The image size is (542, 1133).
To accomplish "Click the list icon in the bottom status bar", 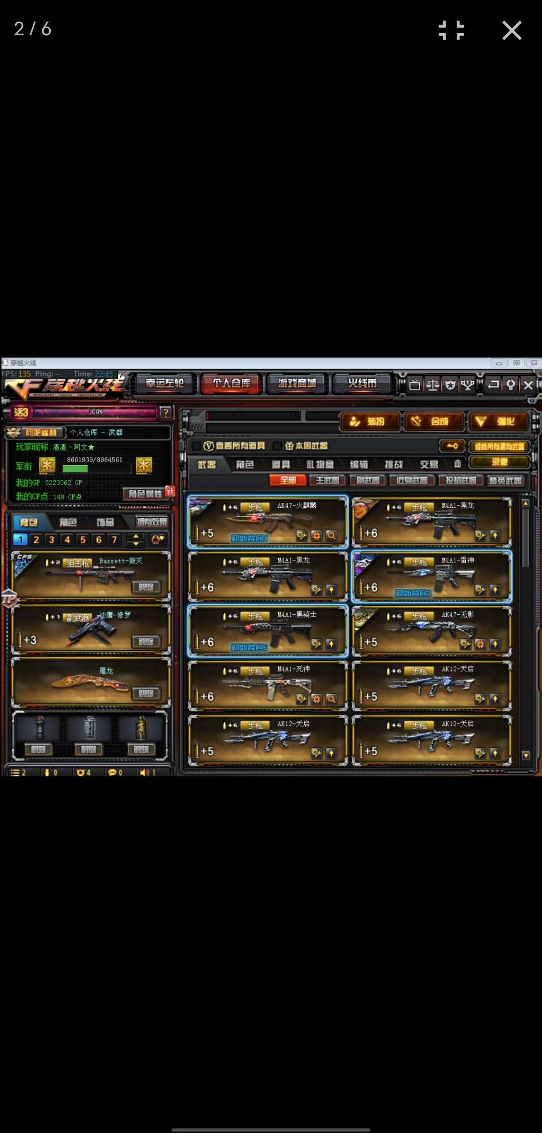I will point(15,772).
